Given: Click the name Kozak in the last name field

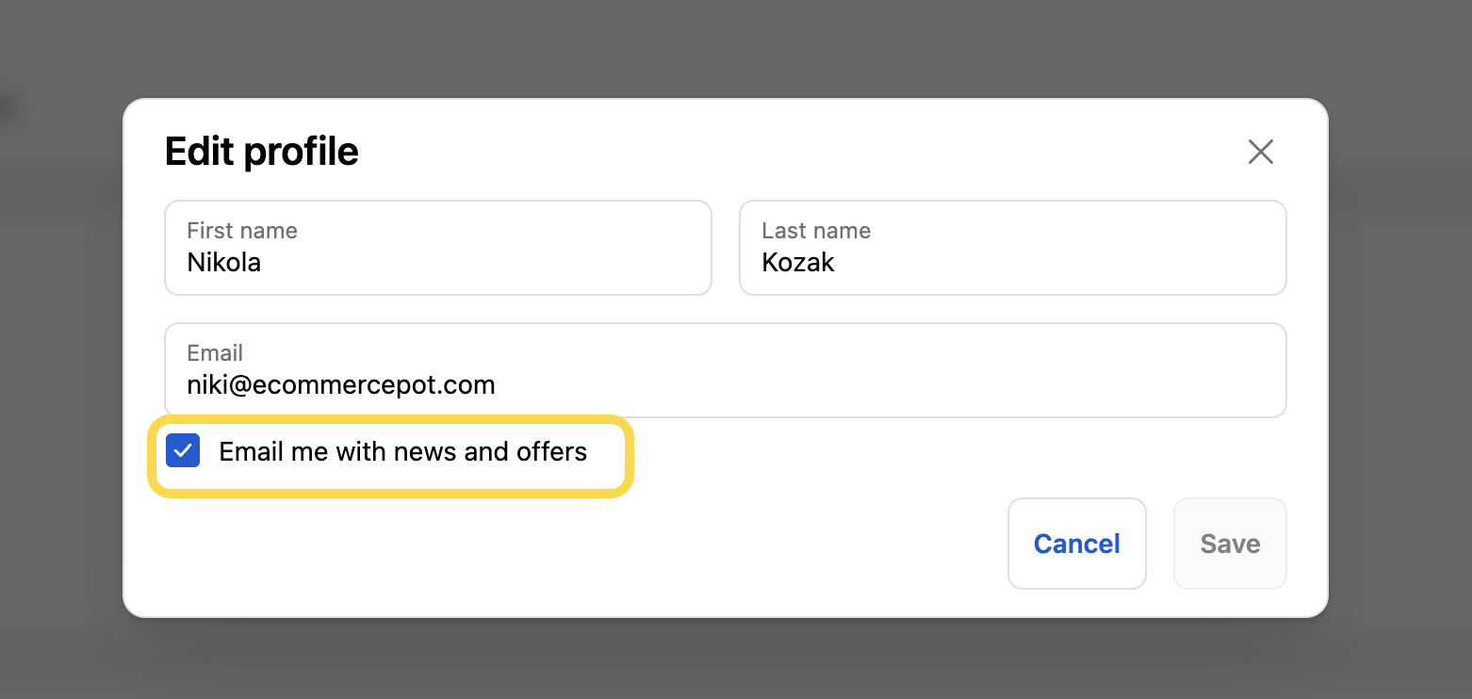Looking at the screenshot, I should (x=797, y=262).
